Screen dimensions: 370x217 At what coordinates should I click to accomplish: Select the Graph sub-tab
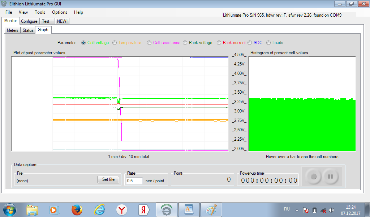click(x=43, y=30)
